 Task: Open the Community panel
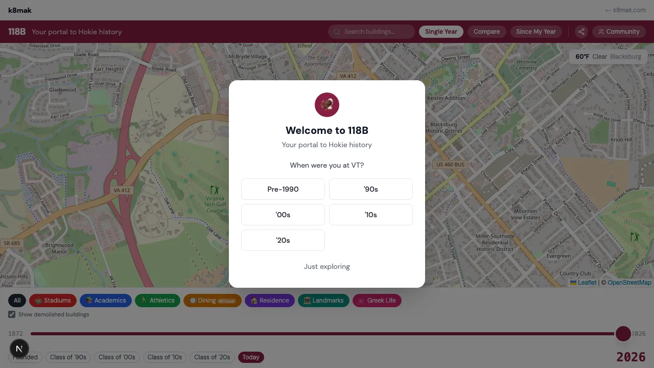point(619,32)
